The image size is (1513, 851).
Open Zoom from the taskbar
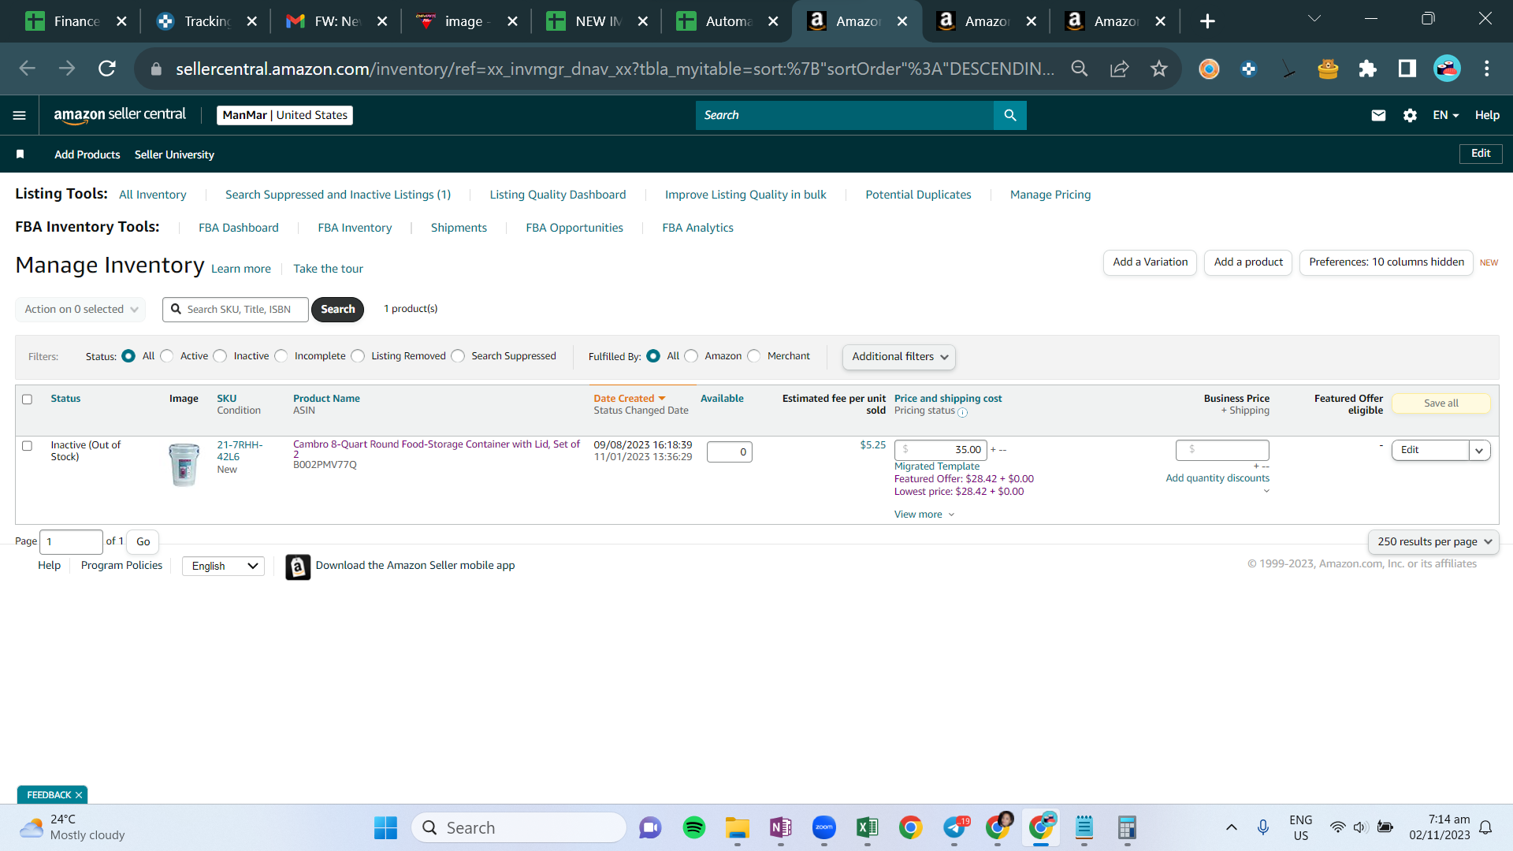824,827
